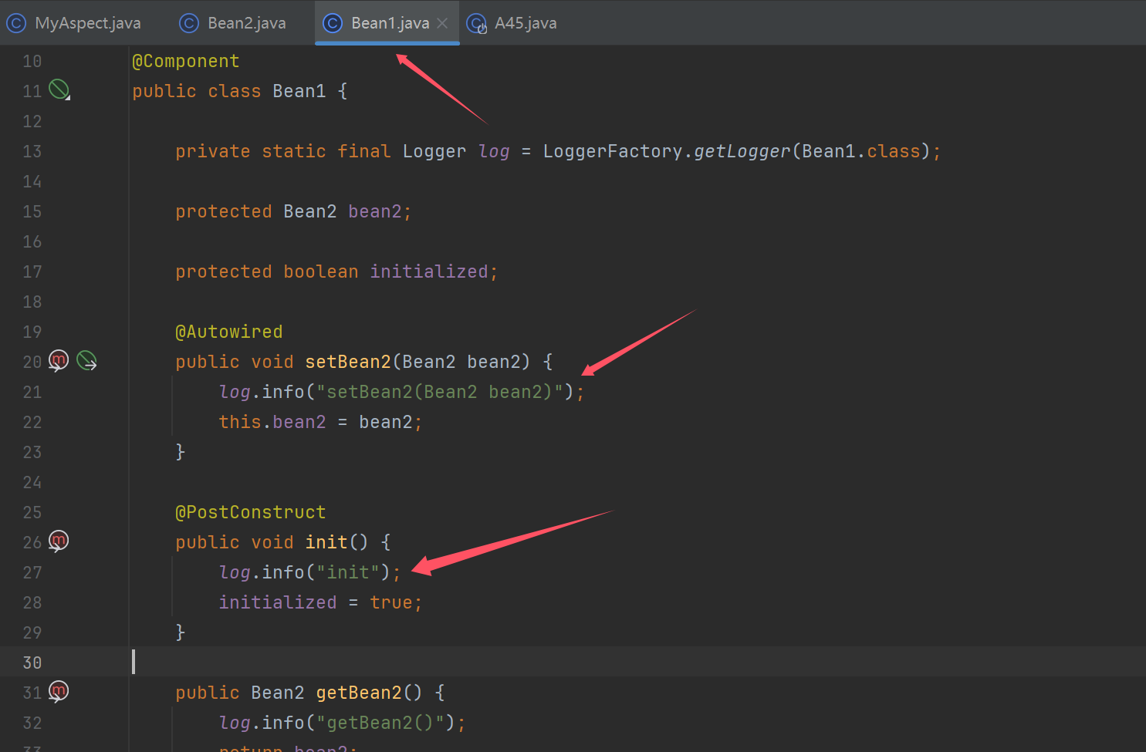
Task: Click the setBean2 method name
Action: [348, 362]
